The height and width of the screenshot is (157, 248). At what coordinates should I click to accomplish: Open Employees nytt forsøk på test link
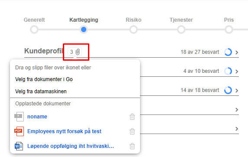(x=64, y=131)
